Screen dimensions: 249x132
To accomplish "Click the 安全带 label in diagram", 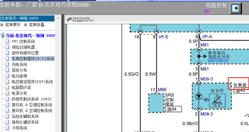I will coord(217,91).
